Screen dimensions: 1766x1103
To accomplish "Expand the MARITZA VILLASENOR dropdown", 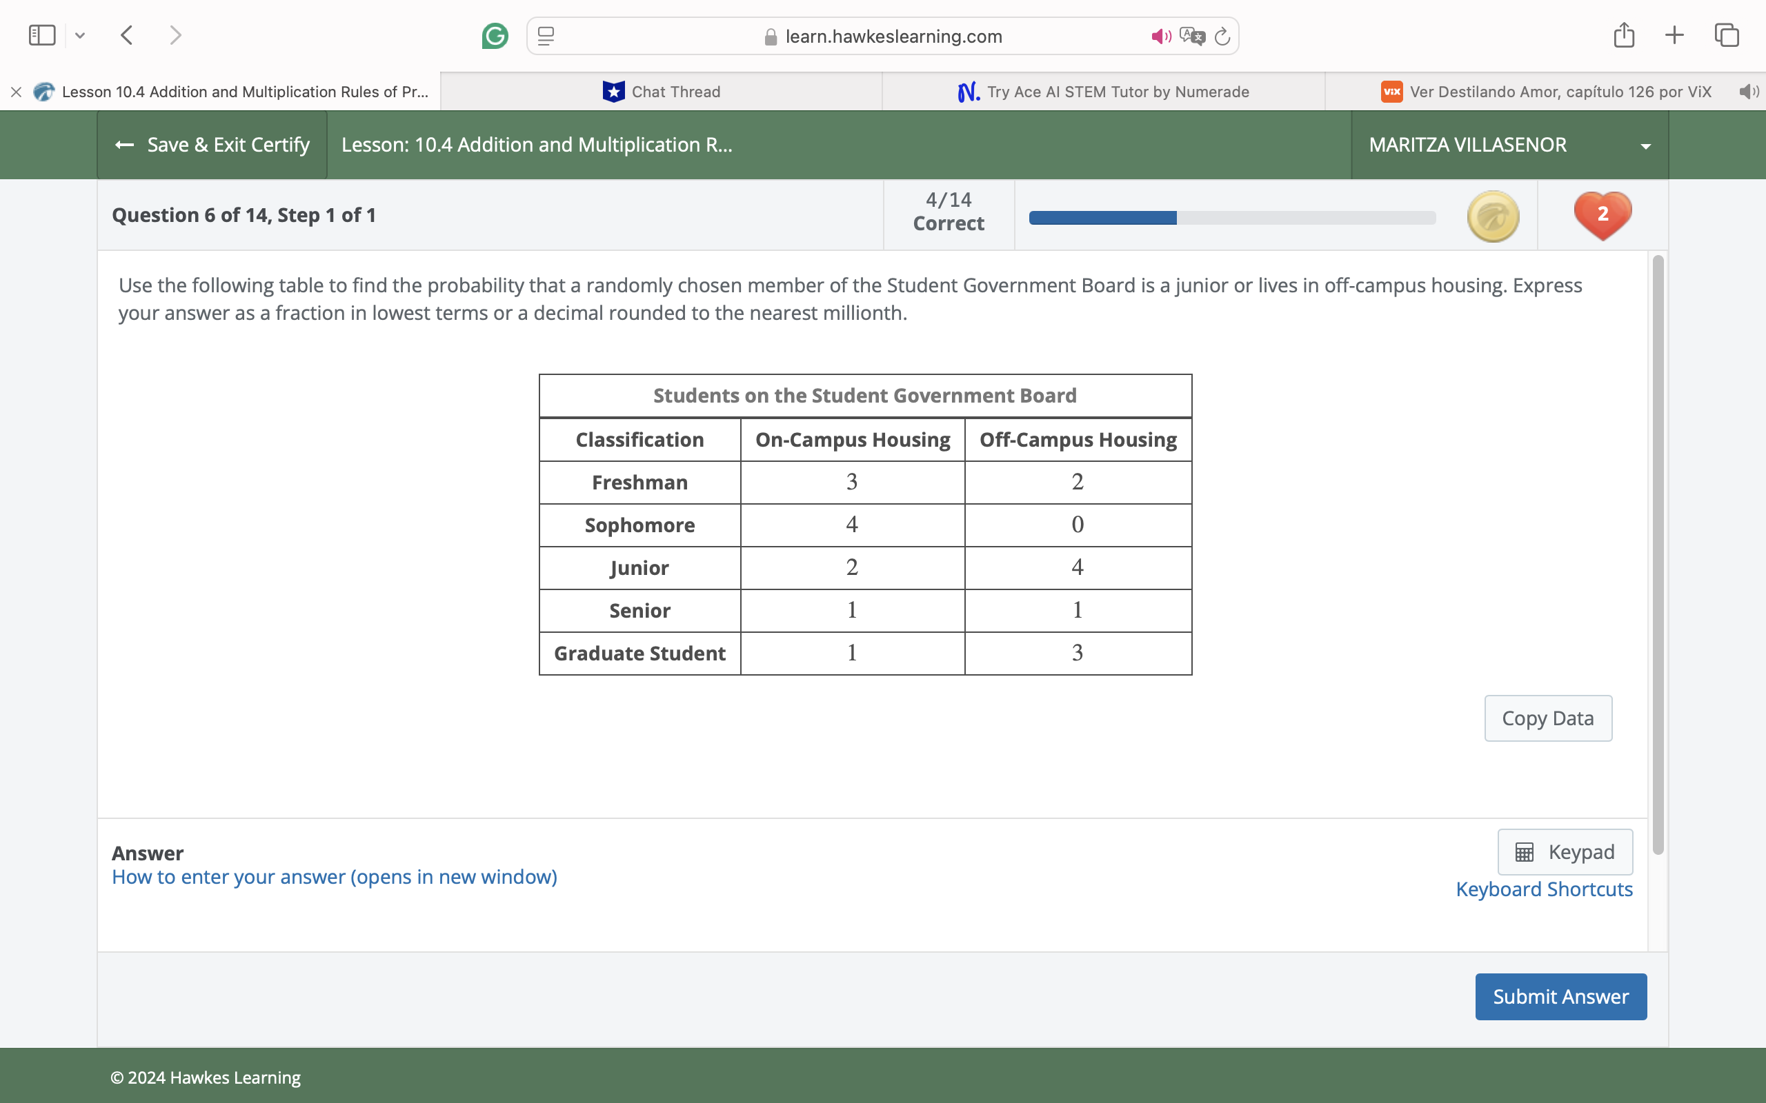I will point(1645,145).
